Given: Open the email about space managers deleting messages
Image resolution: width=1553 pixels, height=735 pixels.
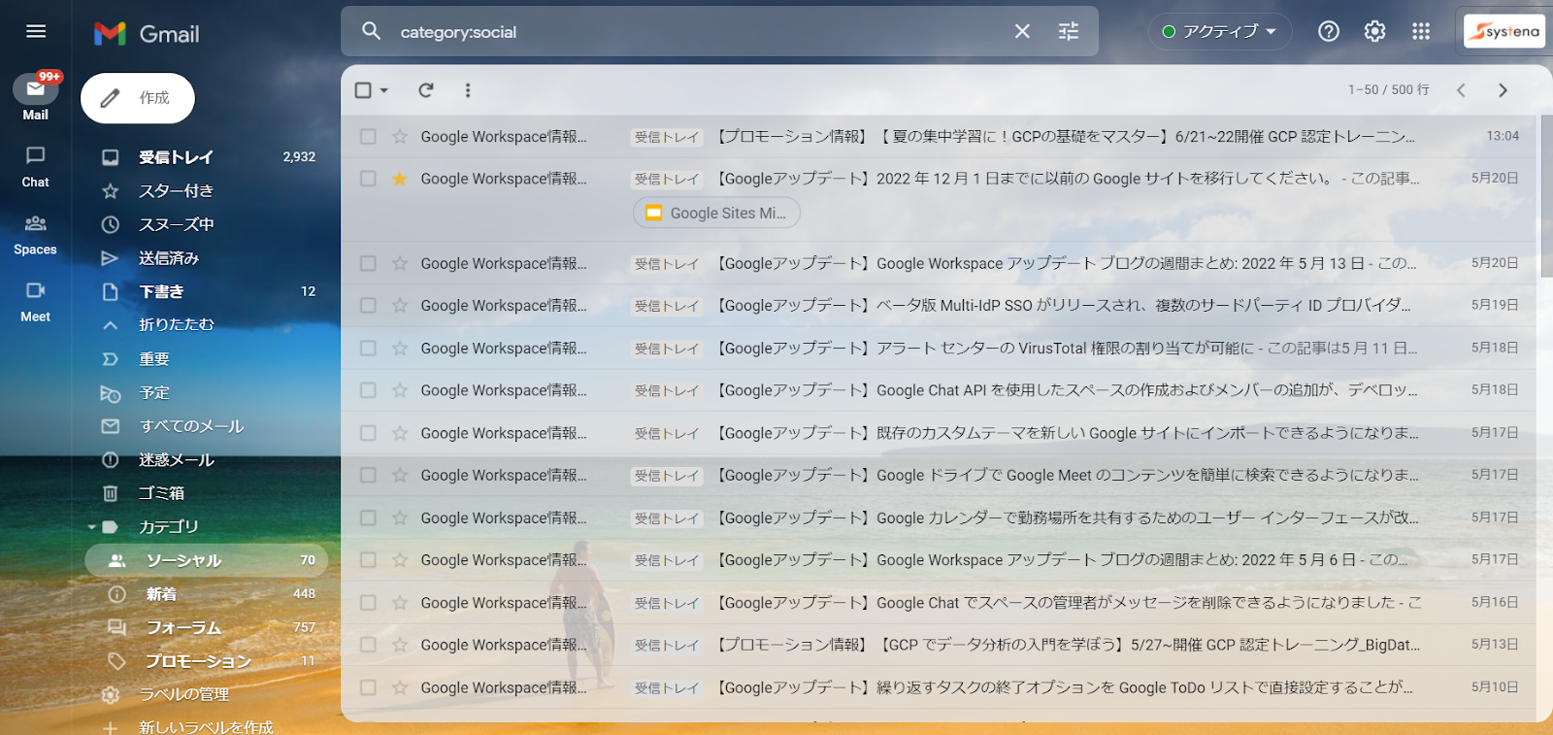Looking at the screenshot, I should point(939,603).
